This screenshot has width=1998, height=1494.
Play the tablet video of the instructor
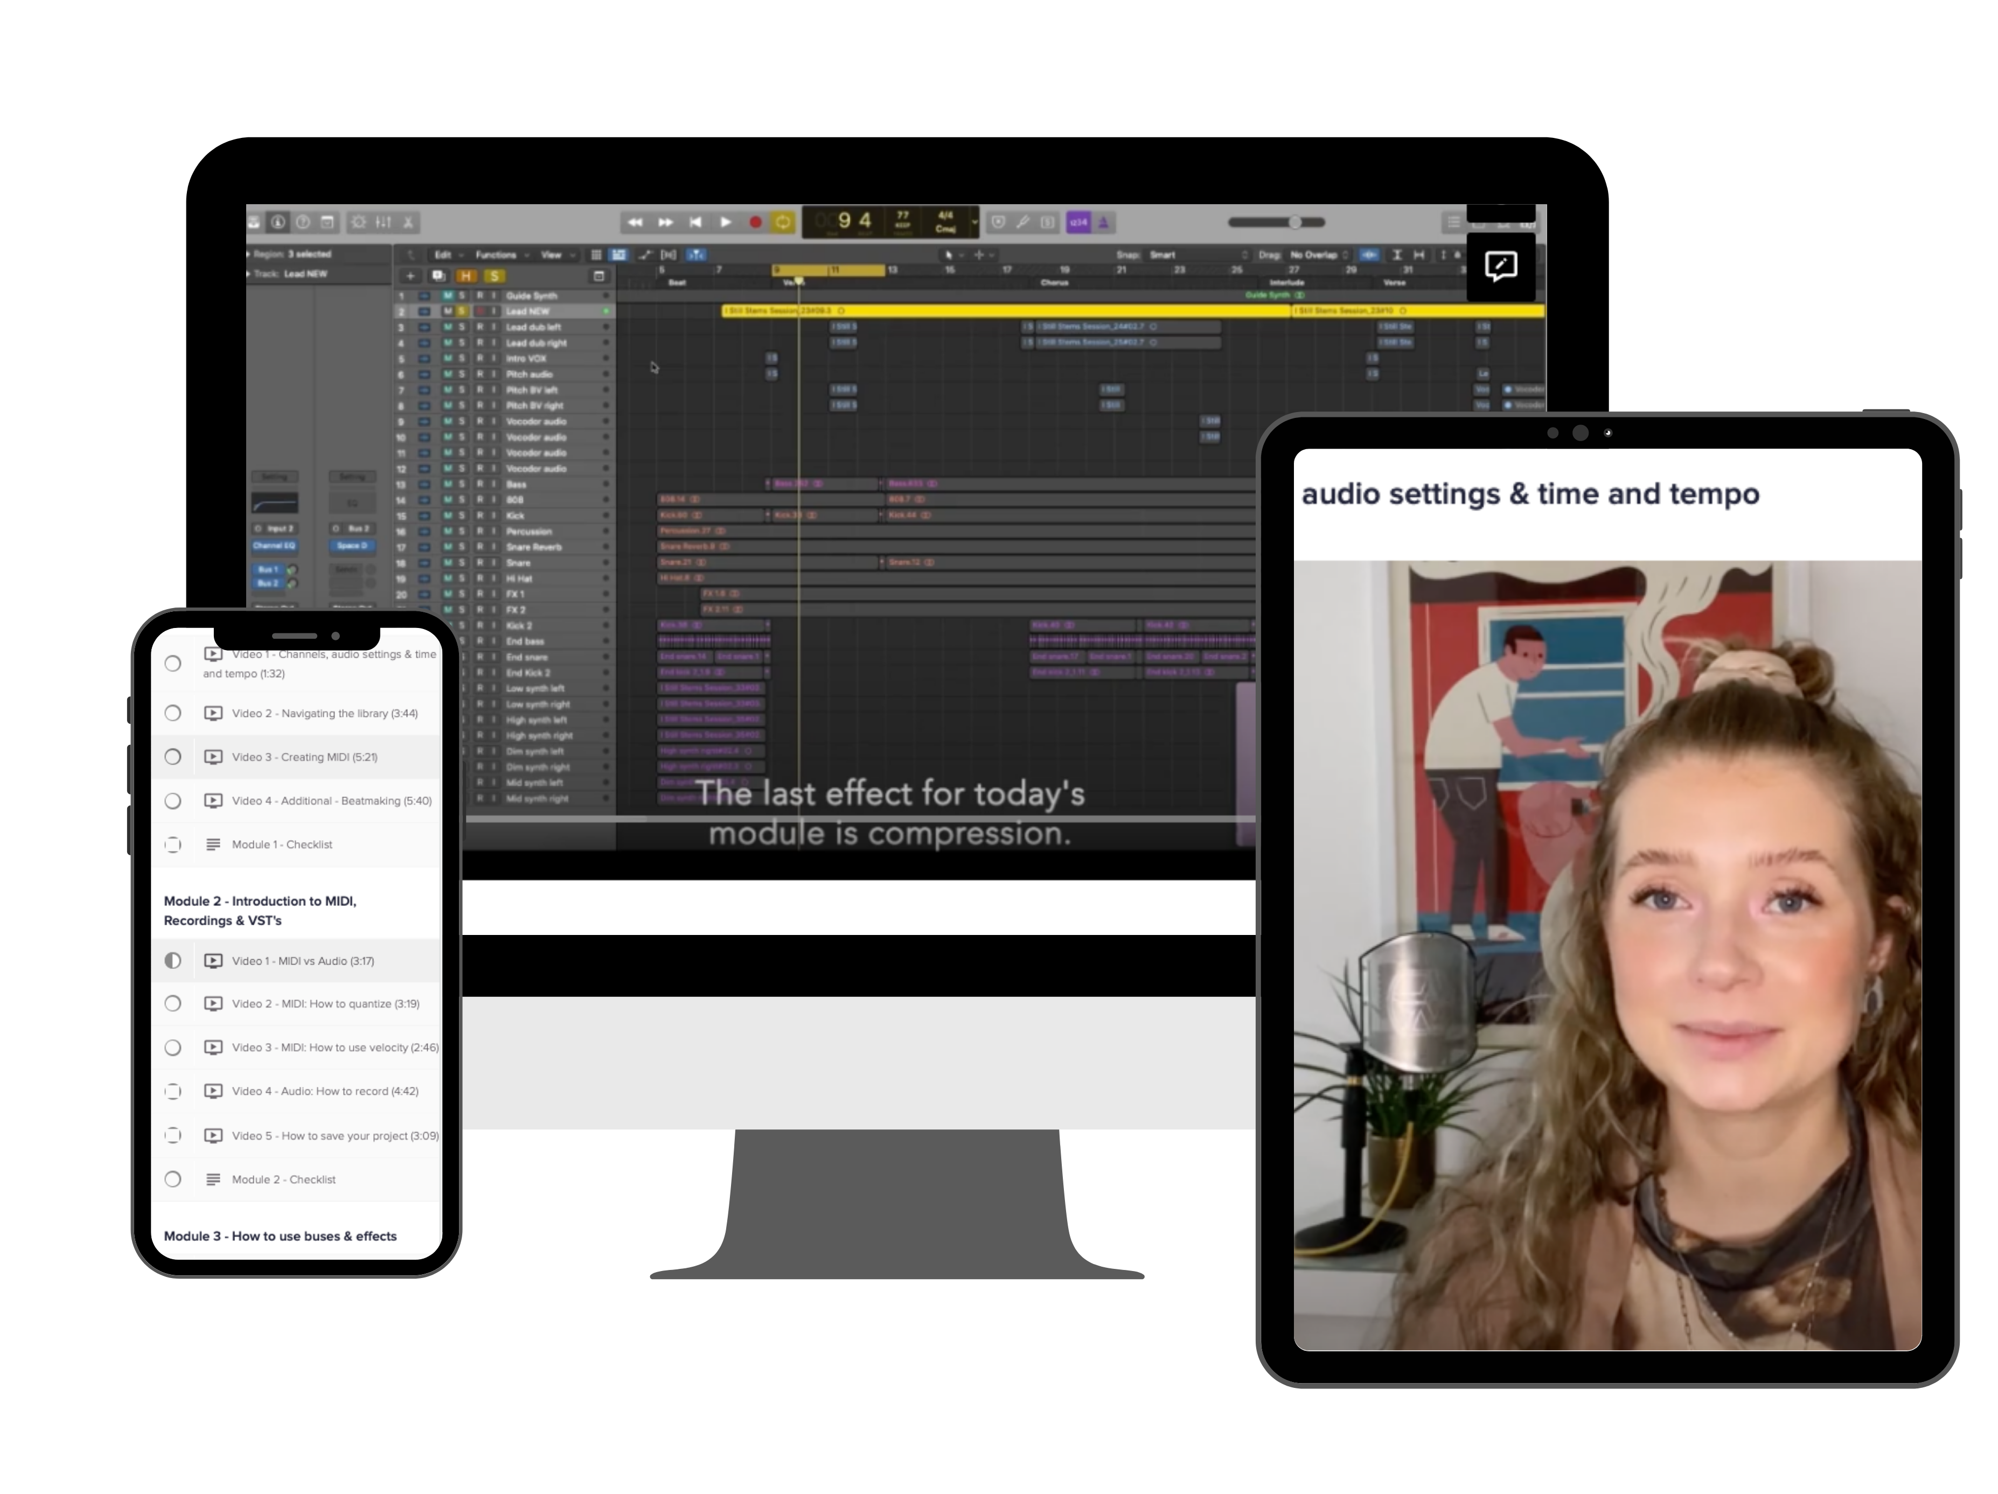pyautogui.click(x=1607, y=955)
